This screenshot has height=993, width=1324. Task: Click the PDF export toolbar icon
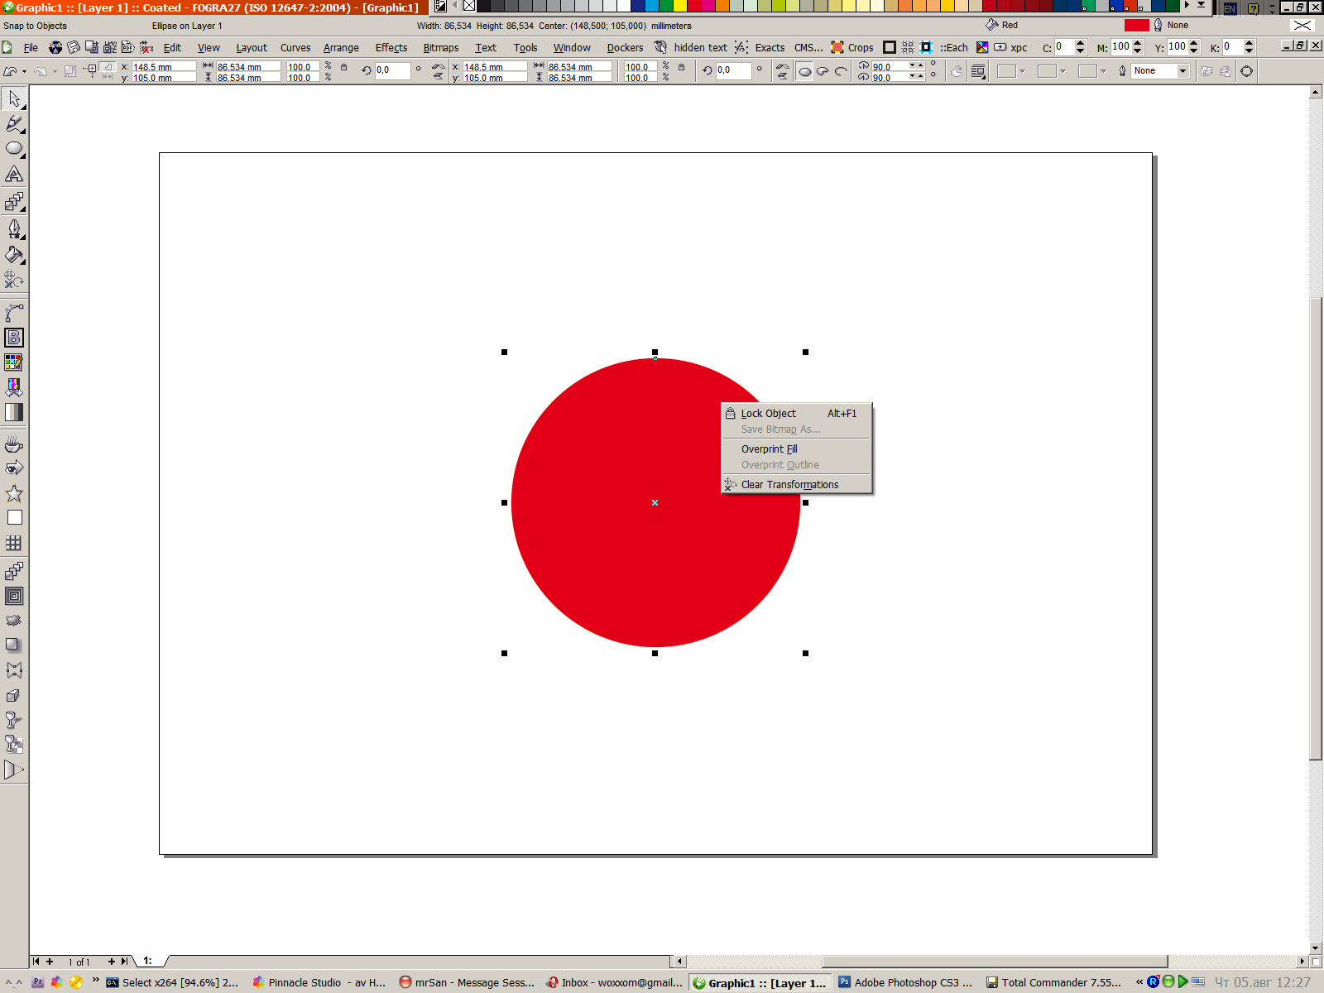pos(128,47)
